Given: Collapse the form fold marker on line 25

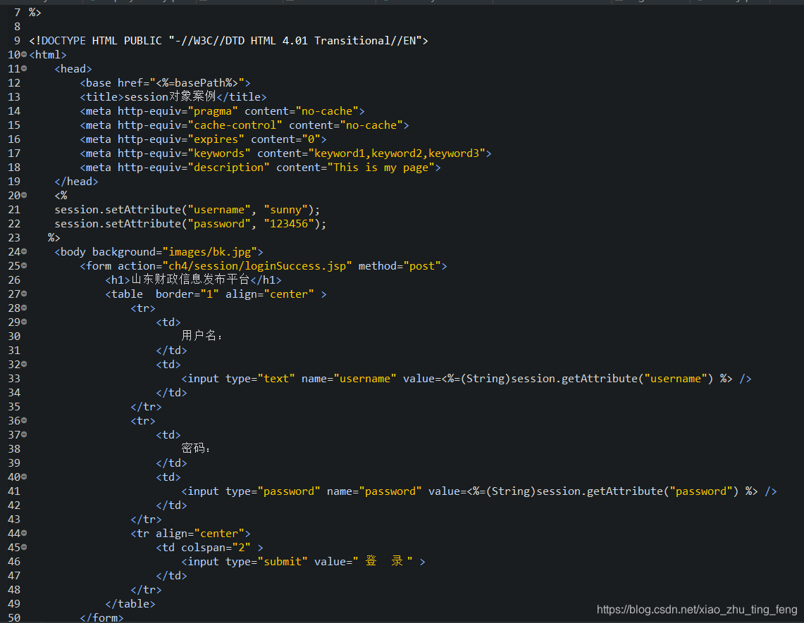Looking at the screenshot, I should click(x=24, y=265).
